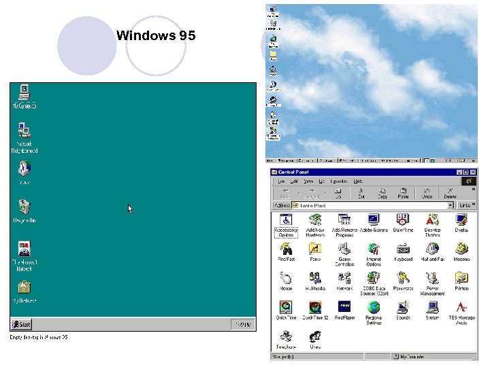
Task: Select My Briefcase desktop icon
Action: pyautogui.click(x=24, y=292)
